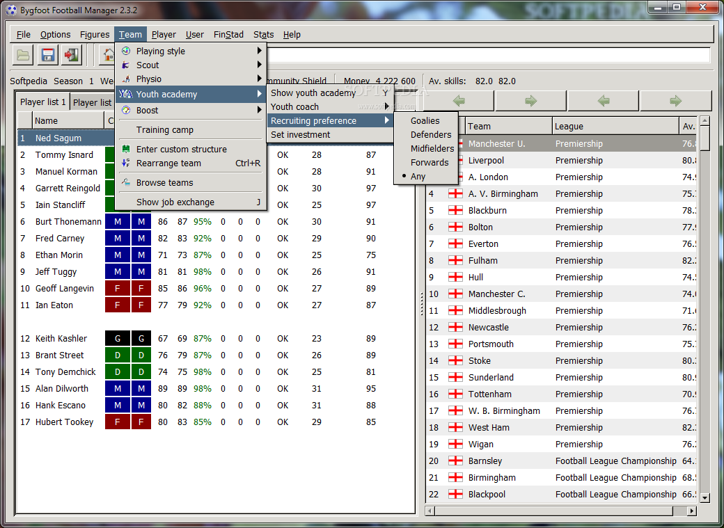Expand Playing style submenu arrow
Image resolution: width=724 pixels, height=528 pixels.
260,51
